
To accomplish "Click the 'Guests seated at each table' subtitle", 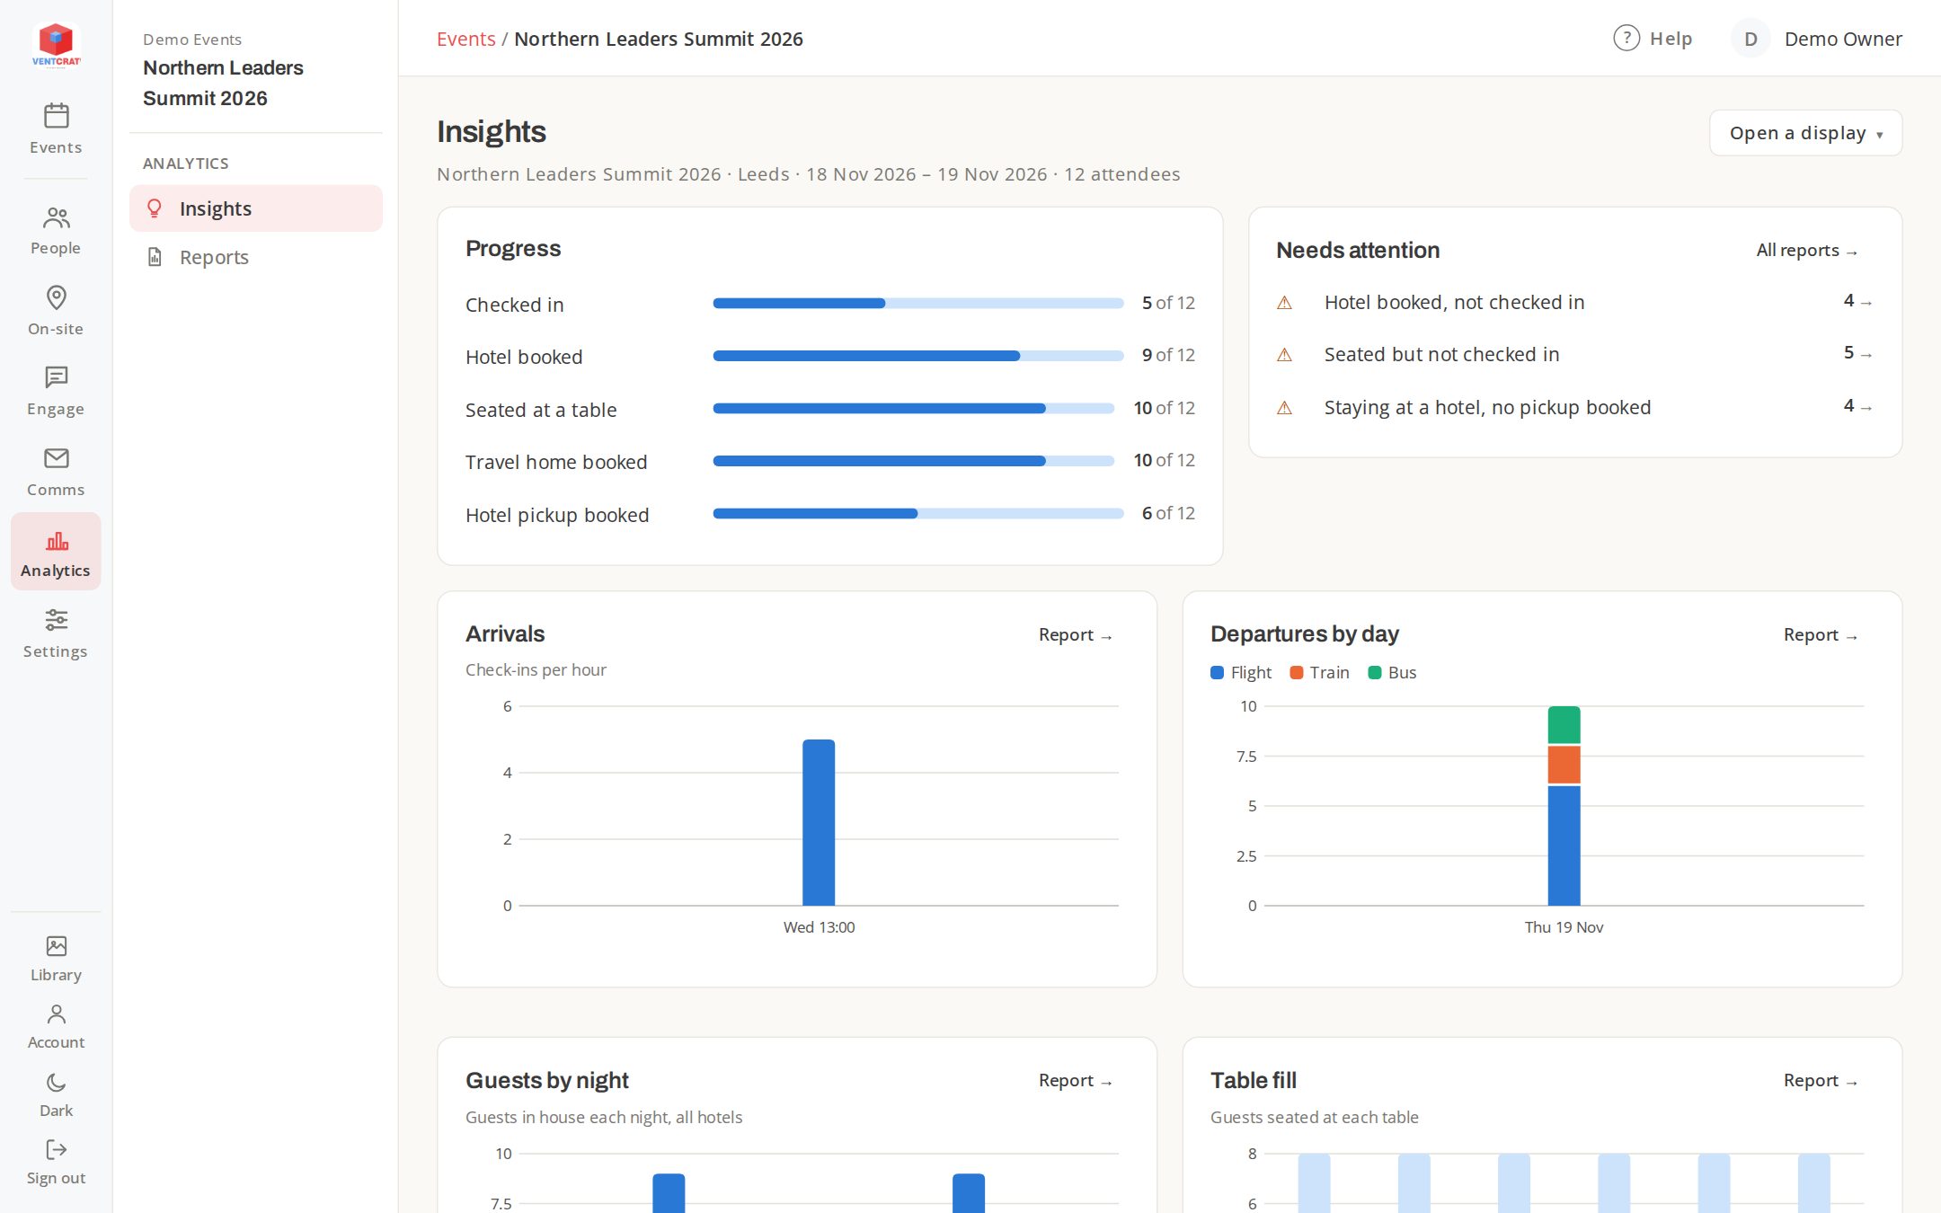I will [x=1315, y=1118].
